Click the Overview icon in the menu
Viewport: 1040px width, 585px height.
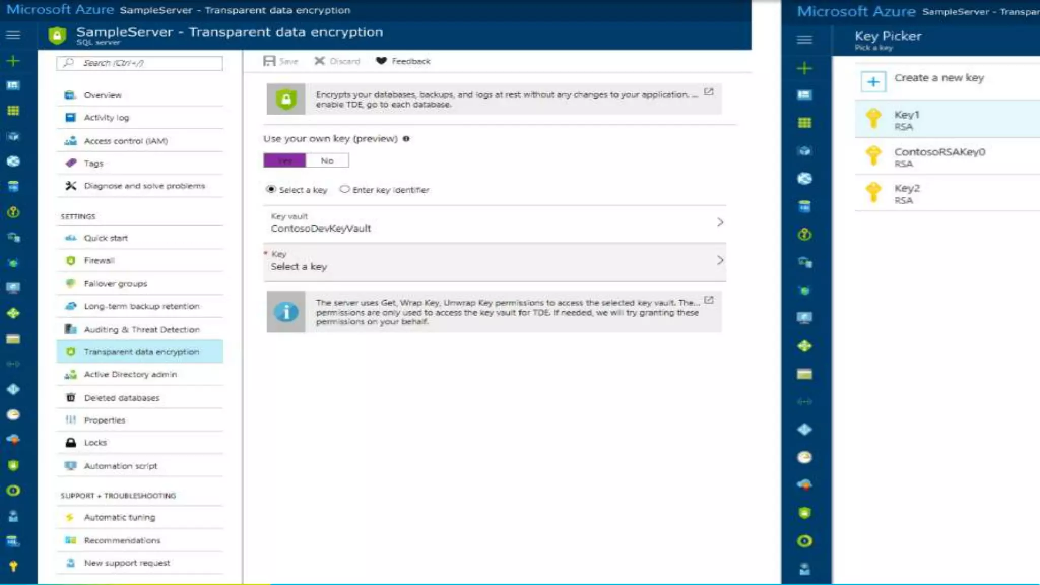[x=71, y=95]
